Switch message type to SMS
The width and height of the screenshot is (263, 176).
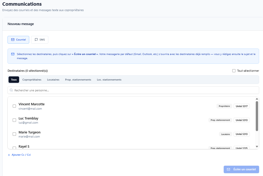pyautogui.click(x=40, y=40)
